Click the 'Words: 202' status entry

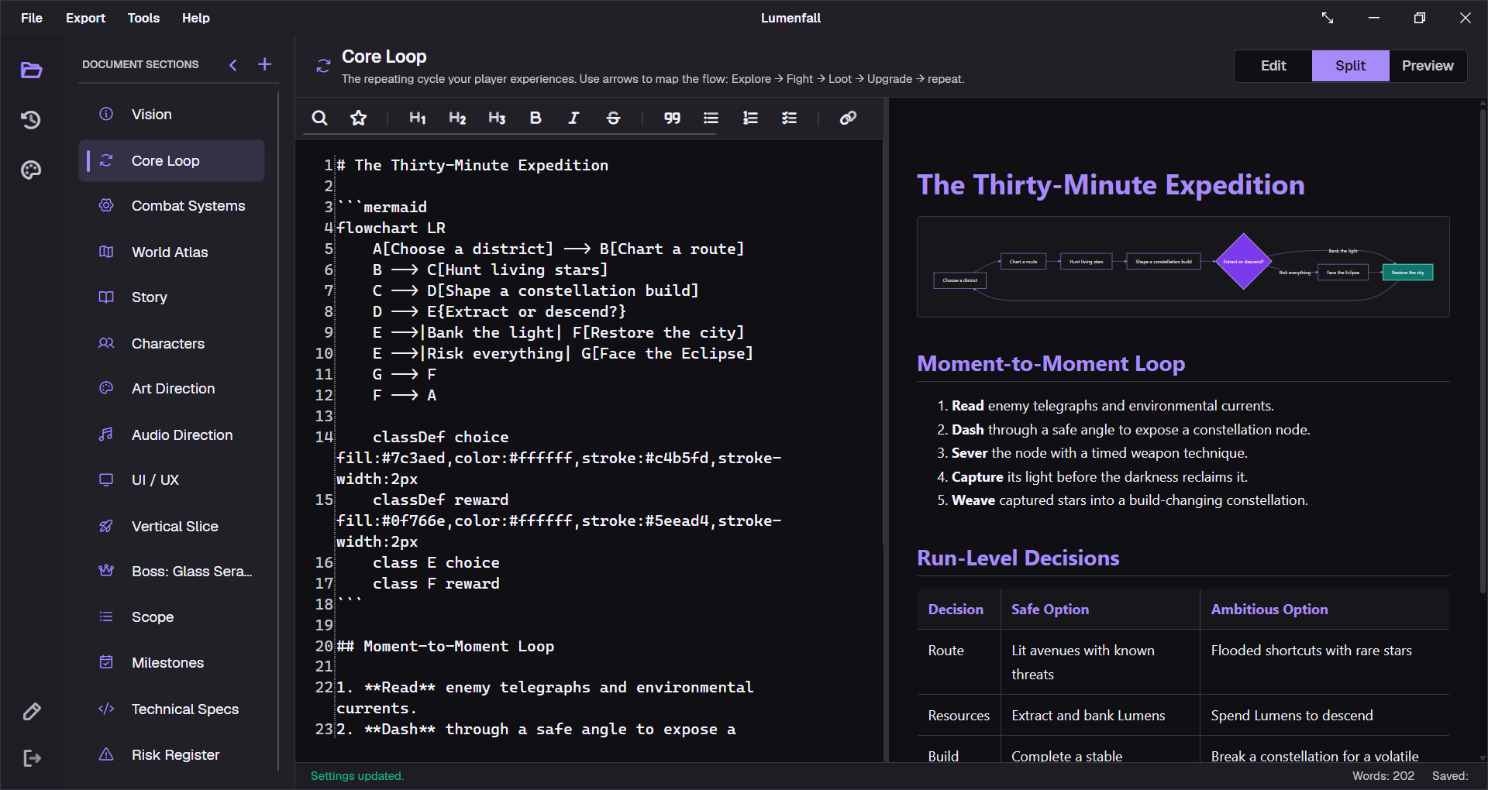tap(1383, 776)
